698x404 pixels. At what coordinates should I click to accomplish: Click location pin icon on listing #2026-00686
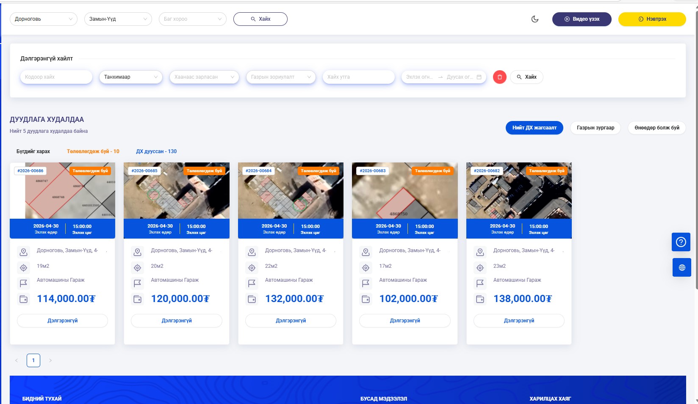24,252
